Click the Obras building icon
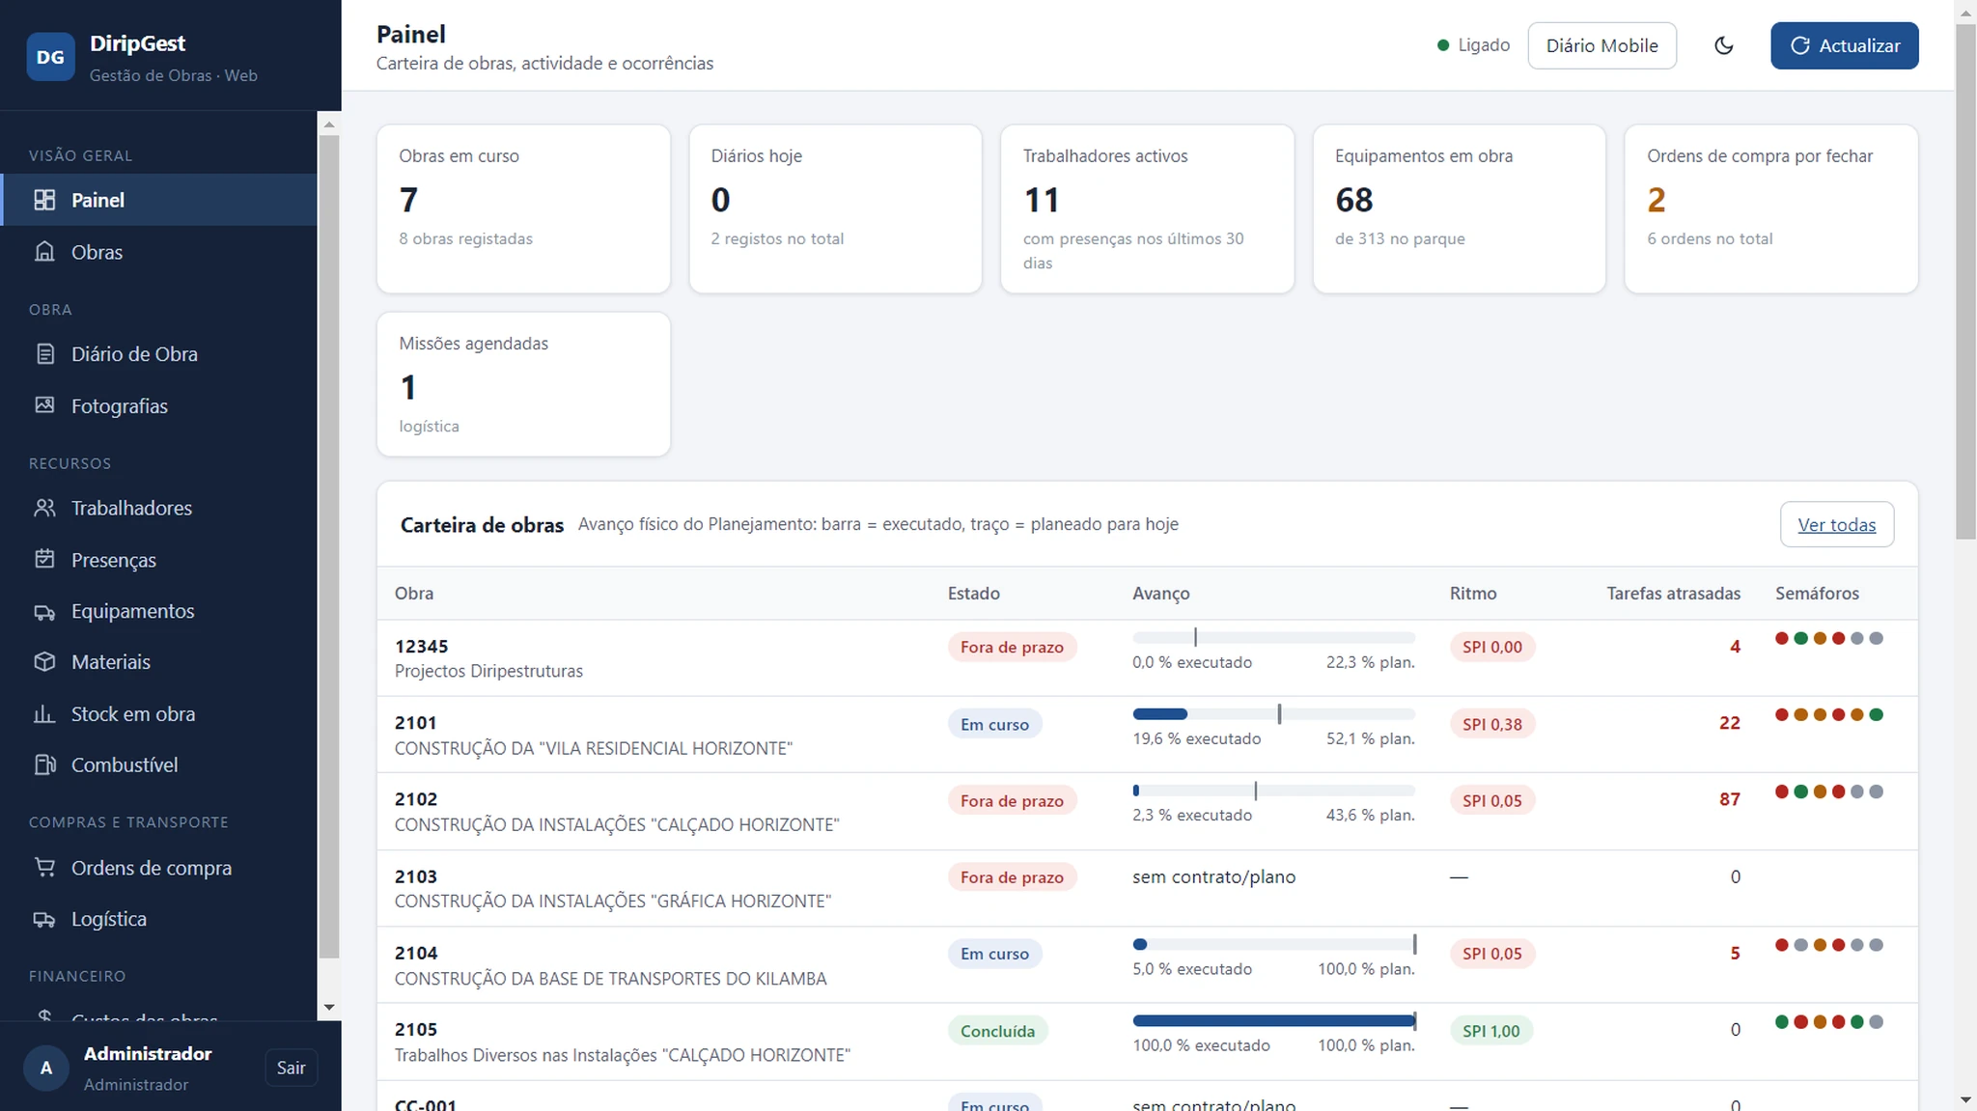Viewport: 1977px width, 1111px height. click(x=44, y=252)
